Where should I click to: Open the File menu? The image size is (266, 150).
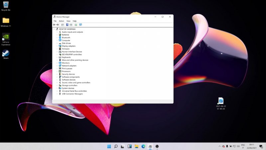[x=55, y=21]
